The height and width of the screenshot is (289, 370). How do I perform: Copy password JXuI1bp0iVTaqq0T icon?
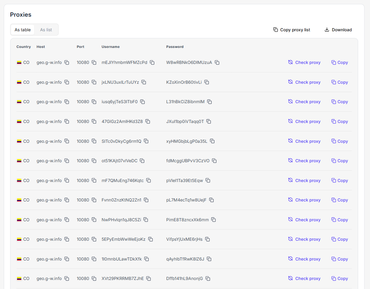coord(209,122)
